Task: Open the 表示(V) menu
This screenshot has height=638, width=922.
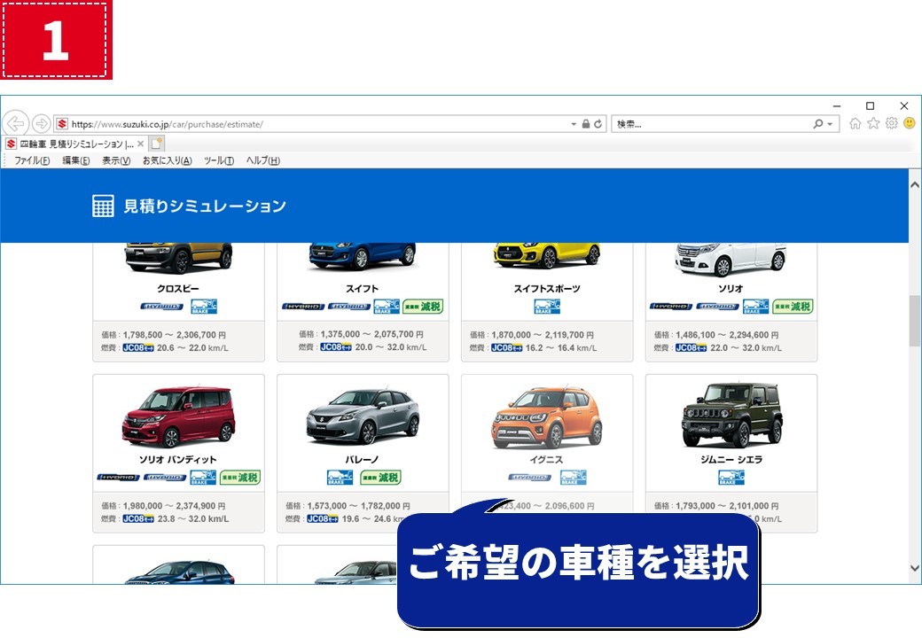Action: click(116, 160)
